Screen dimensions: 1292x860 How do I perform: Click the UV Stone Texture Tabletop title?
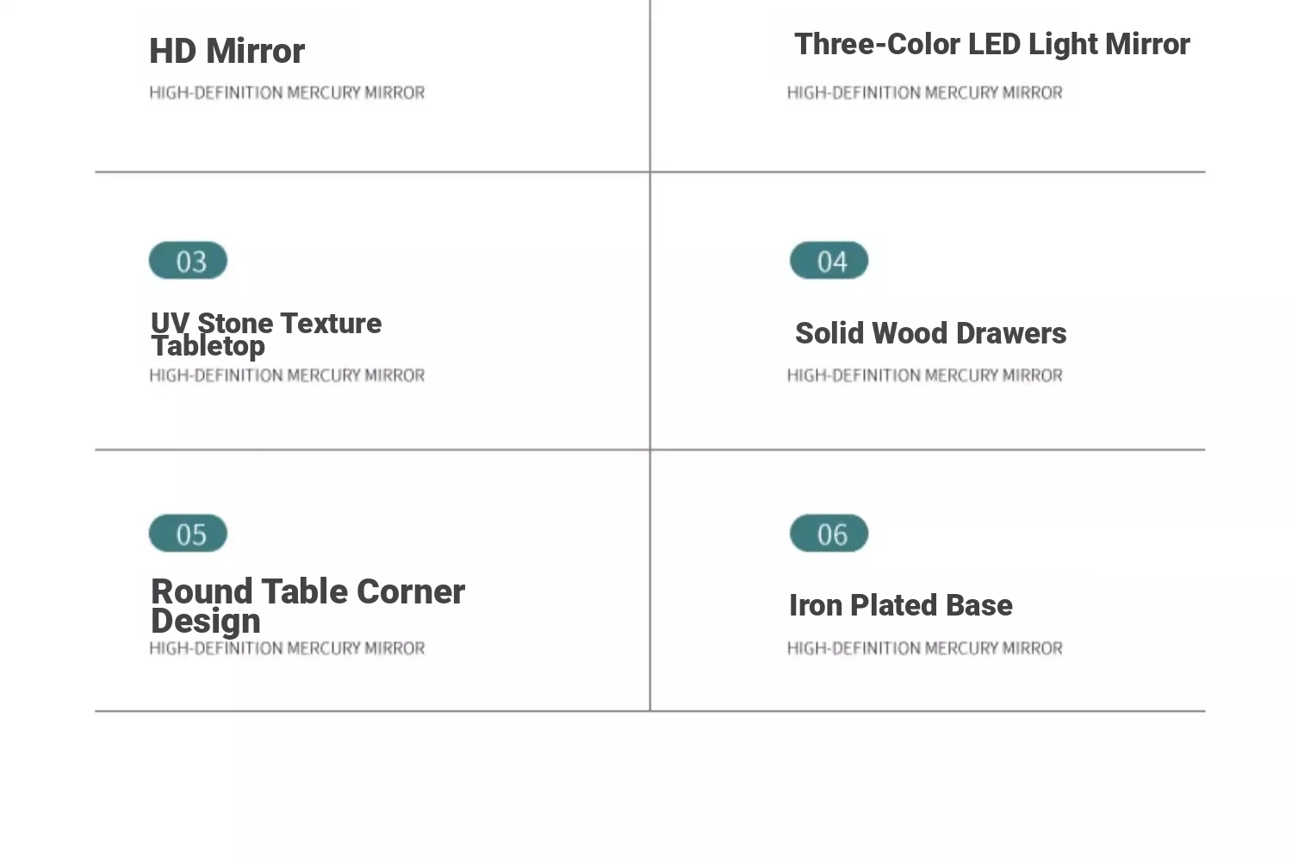266,334
